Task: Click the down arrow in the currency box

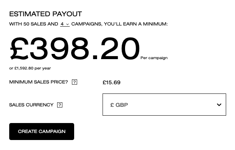Action: point(219,105)
